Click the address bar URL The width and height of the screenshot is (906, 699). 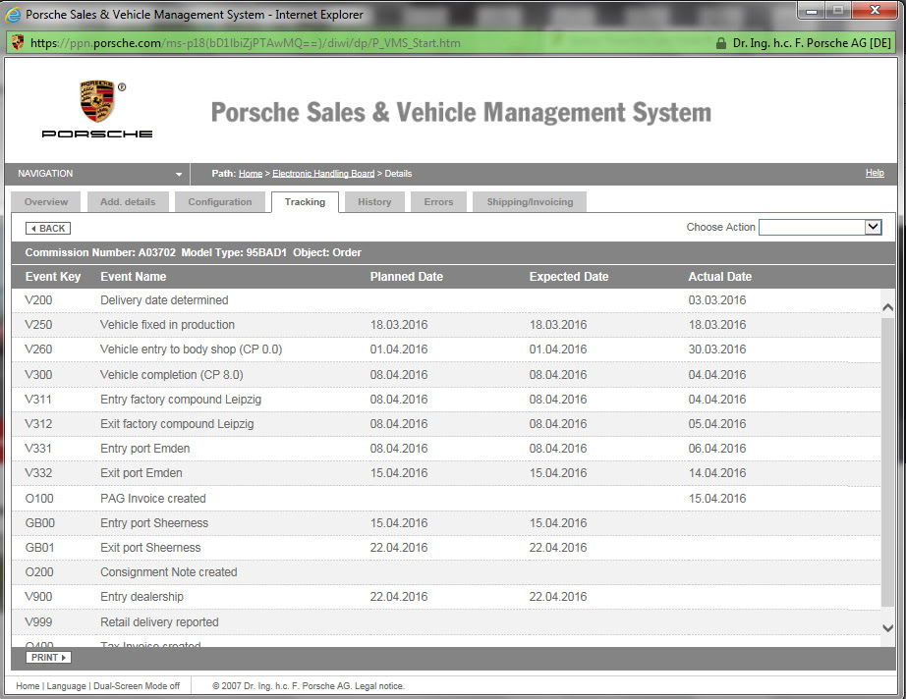coord(245,43)
